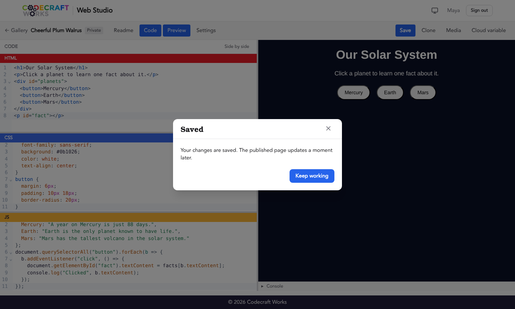Clone this project
This screenshot has height=309, width=515.
point(428,31)
